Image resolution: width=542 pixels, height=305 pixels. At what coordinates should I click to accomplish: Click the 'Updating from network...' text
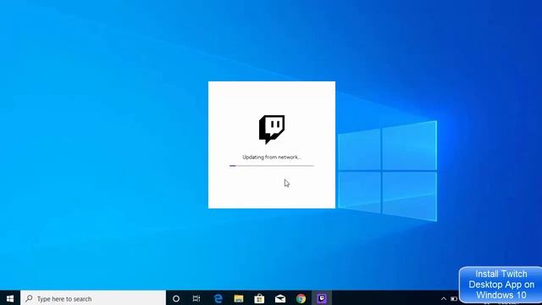[x=272, y=157]
